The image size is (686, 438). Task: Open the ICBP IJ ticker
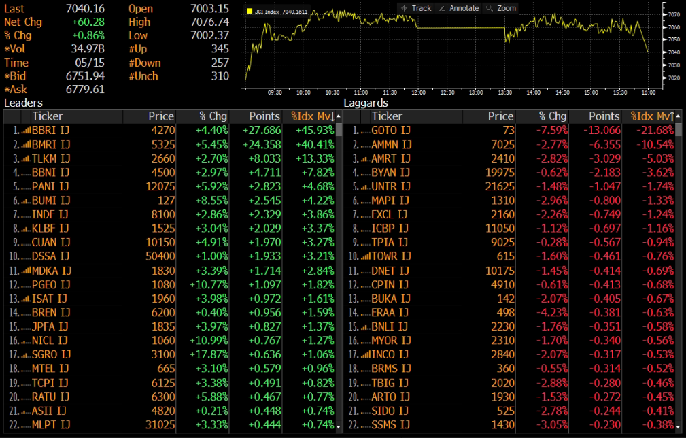390,229
